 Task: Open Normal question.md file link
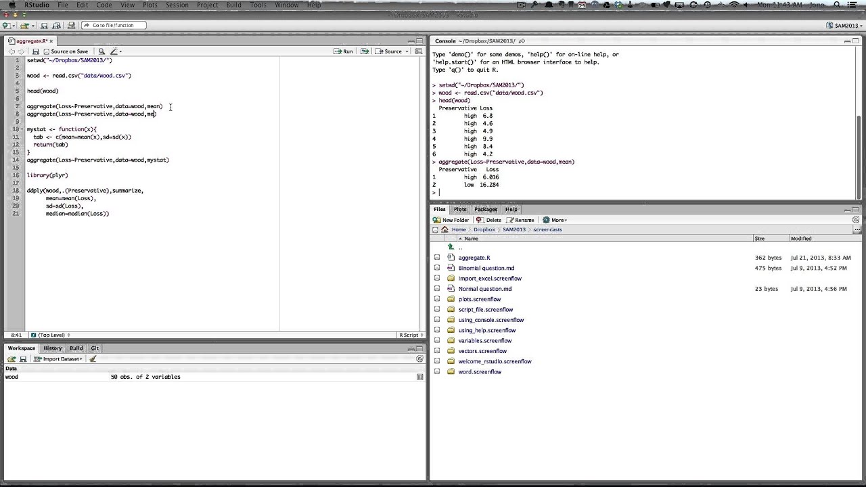[484, 289]
